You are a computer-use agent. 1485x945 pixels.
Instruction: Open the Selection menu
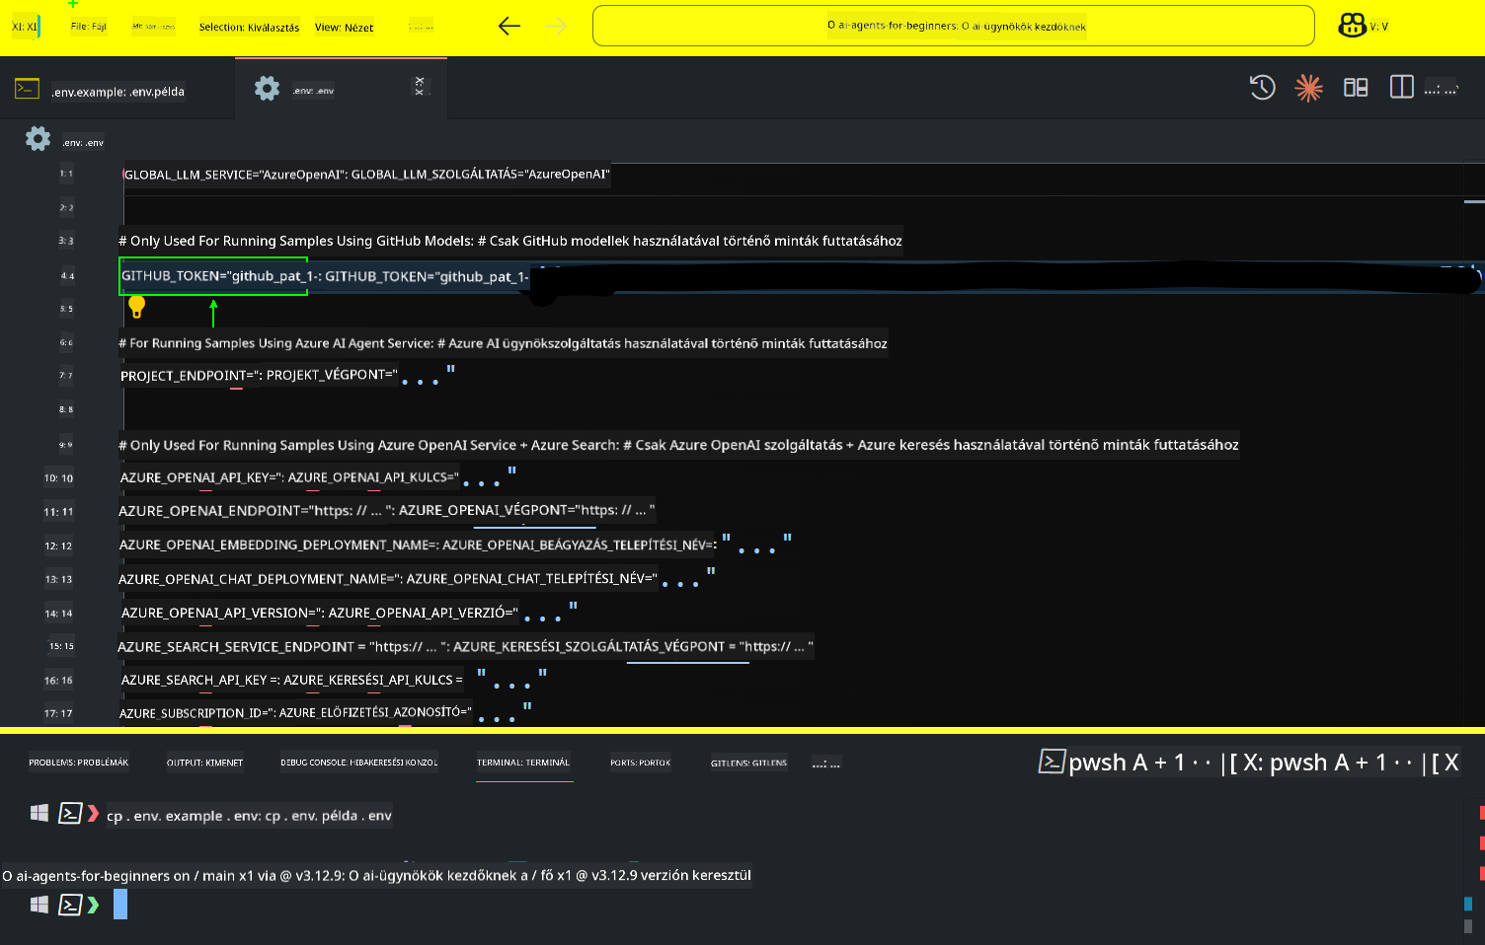(x=249, y=28)
